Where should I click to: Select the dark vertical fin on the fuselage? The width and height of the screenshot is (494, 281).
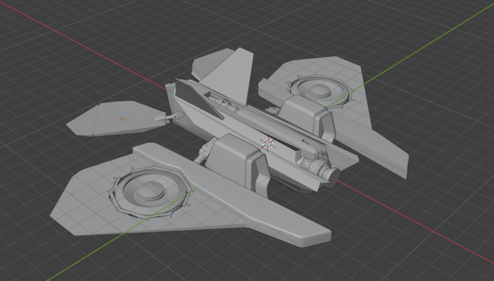[x=197, y=97]
